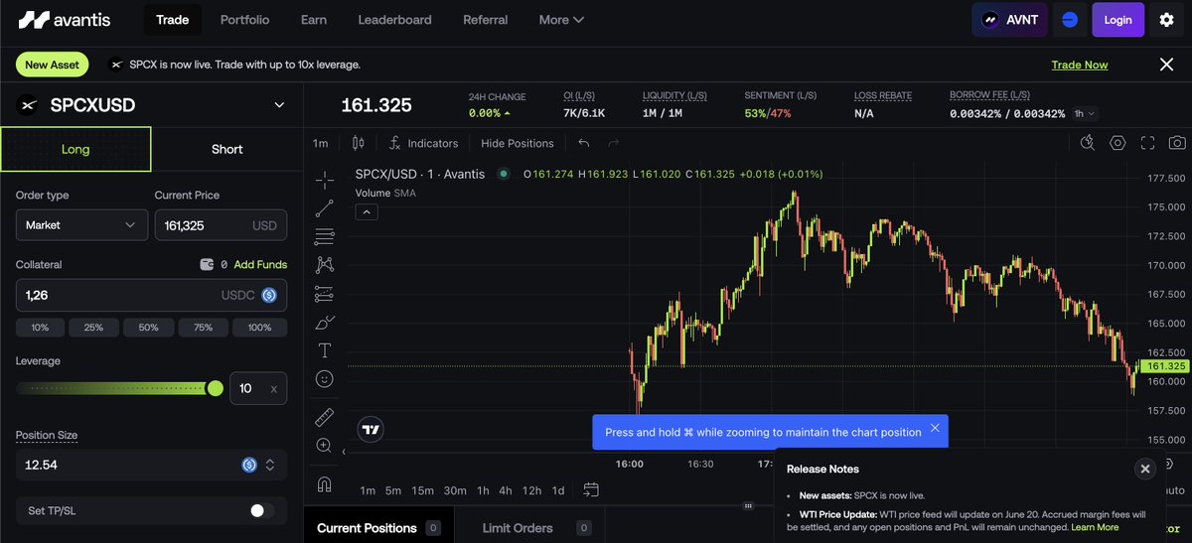Image resolution: width=1192 pixels, height=543 pixels.
Task: Open the Market order type dropdown
Action: [81, 225]
